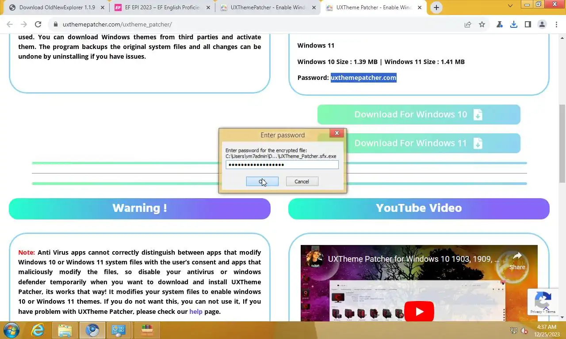This screenshot has height=339, width=566.
Task: Bookmark this page with the star
Action: 482,25
